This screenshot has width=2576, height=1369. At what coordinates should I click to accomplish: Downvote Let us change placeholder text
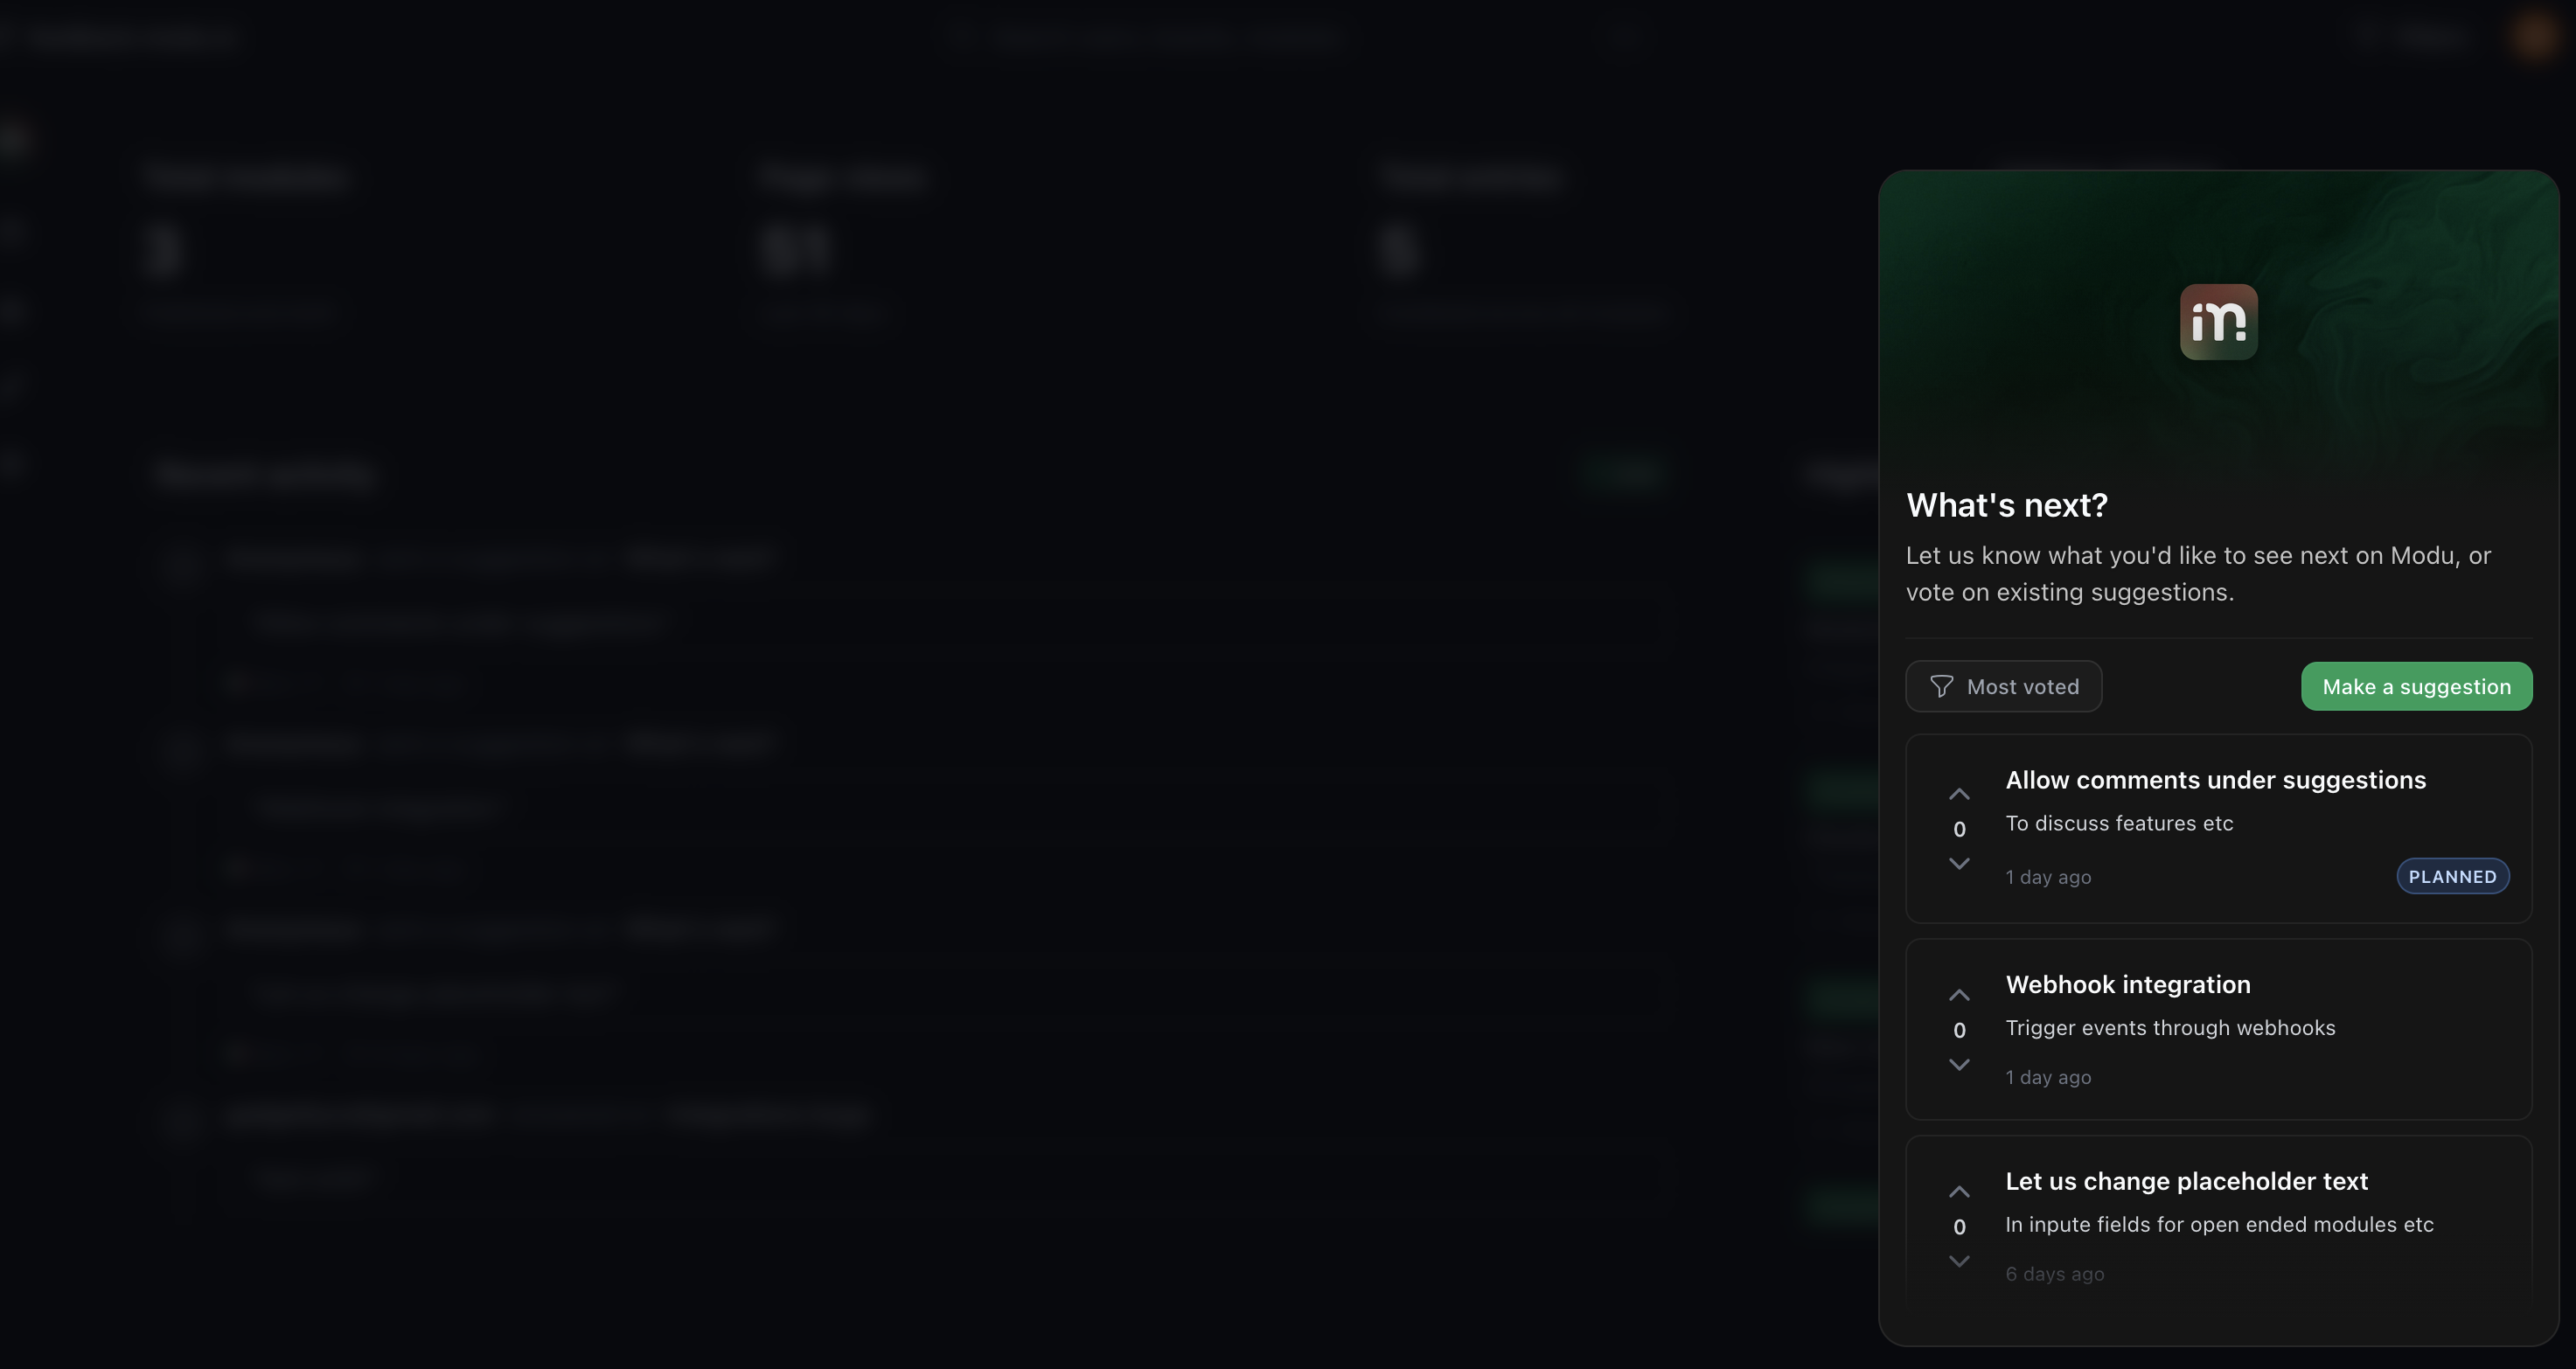1959,1261
